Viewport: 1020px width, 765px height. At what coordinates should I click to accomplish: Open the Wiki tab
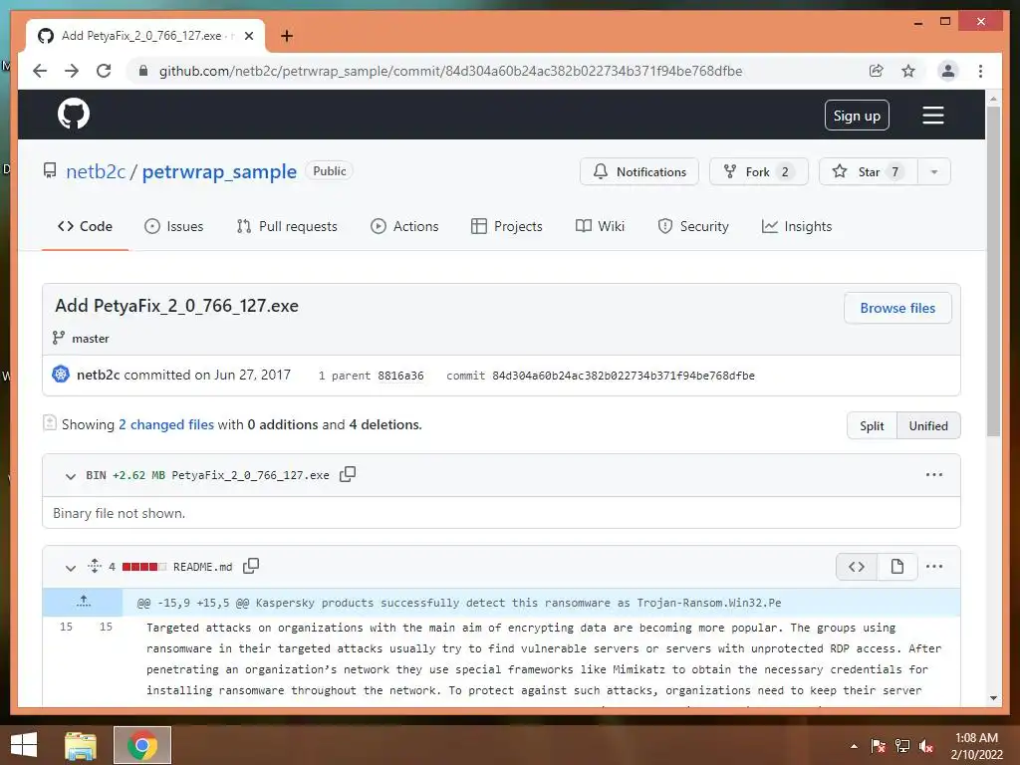point(600,226)
